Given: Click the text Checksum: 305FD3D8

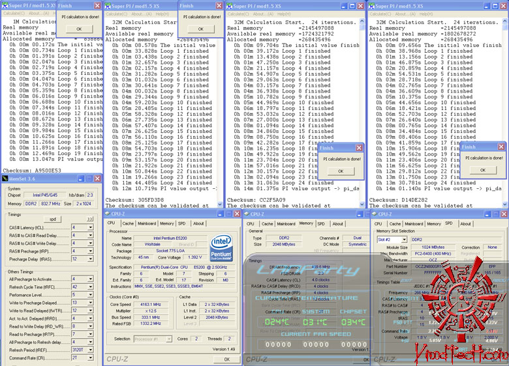Looking at the screenshot, I should 134,200.
